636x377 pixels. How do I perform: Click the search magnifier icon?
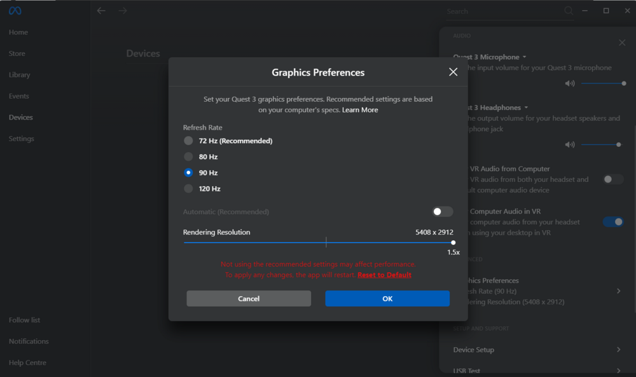pyautogui.click(x=569, y=11)
